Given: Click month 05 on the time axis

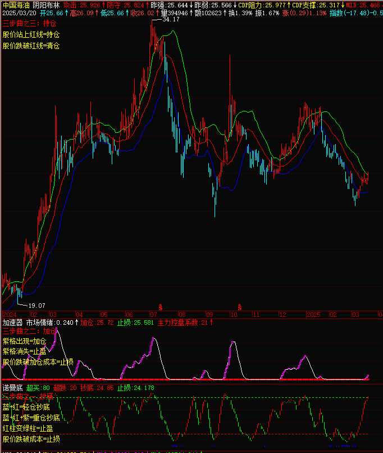Looking at the screenshot, I should [x=104, y=315].
